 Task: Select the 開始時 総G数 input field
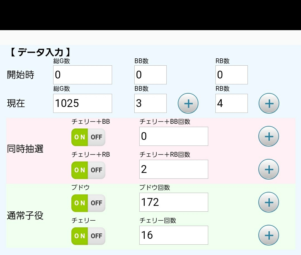coord(82,75)
